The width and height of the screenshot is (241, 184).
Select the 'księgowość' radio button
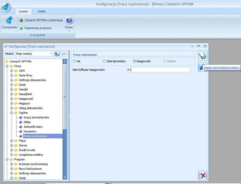click(134, 61)
